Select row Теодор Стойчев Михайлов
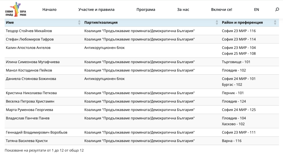 (x=29, y=31)
